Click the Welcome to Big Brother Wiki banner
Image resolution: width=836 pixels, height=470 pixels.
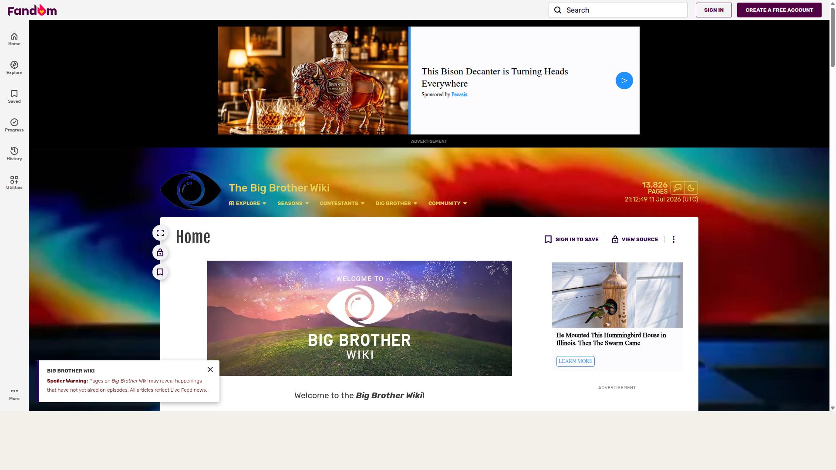click(359, 318)
